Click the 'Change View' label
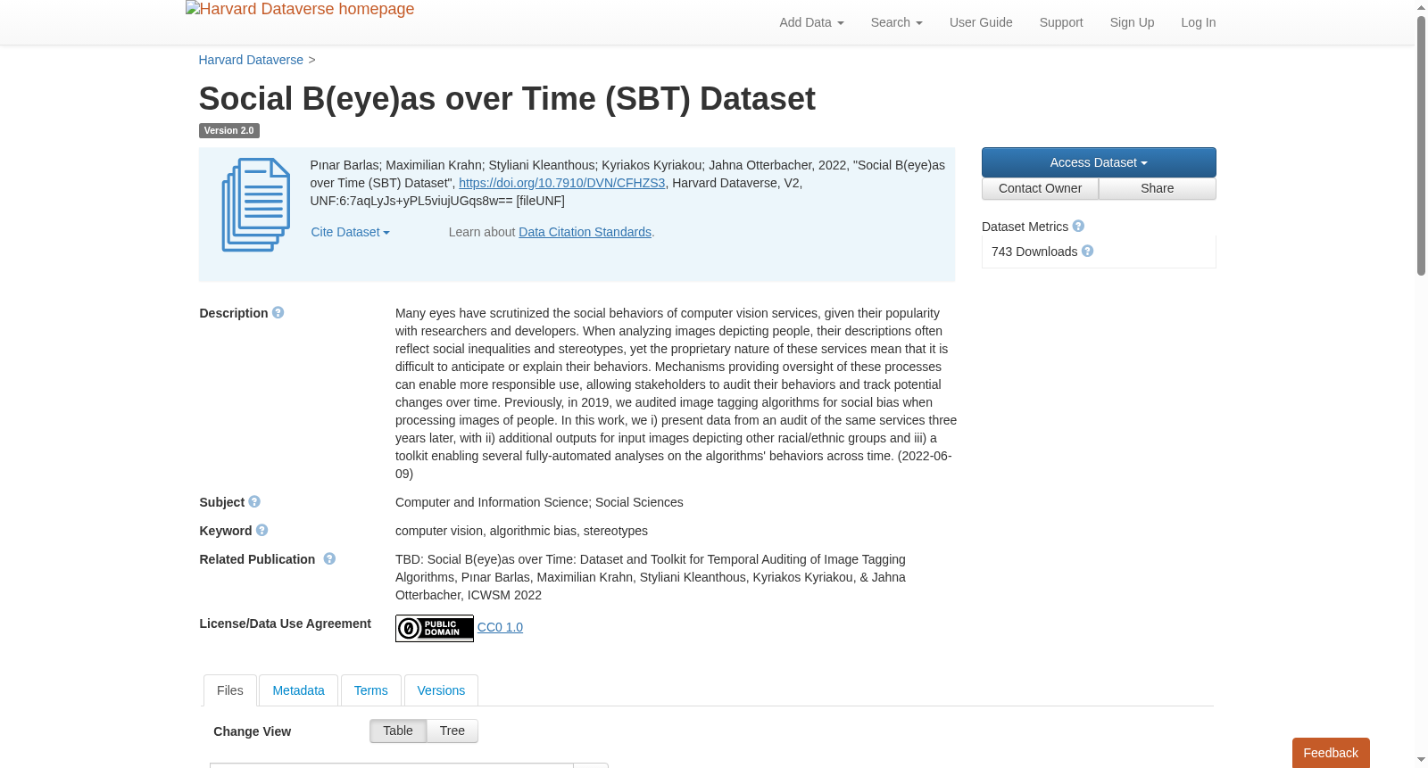Viewport: 1428px width, 768px height. coord(252,731)
